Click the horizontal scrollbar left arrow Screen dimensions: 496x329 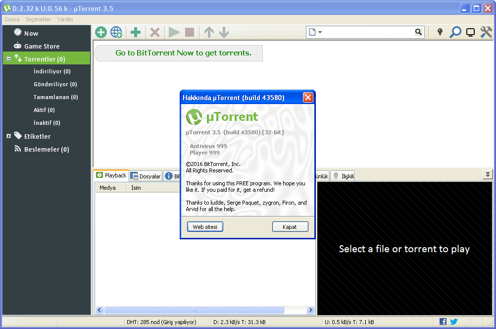point(99,310)
